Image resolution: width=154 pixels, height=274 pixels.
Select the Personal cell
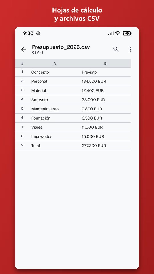[39, 81]
